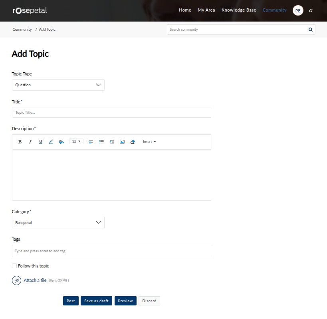Image resolution: width=327 pixels, height=319 pixels.
Task: Open the font size 12 dropdown
Action: 76,141
